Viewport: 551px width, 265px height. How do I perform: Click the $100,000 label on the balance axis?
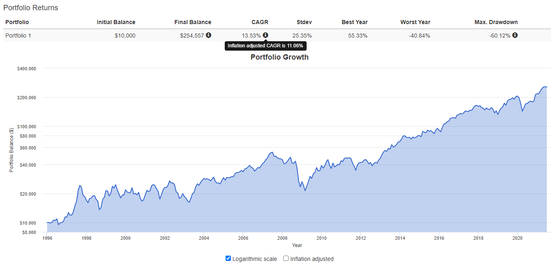click(26, 127)
